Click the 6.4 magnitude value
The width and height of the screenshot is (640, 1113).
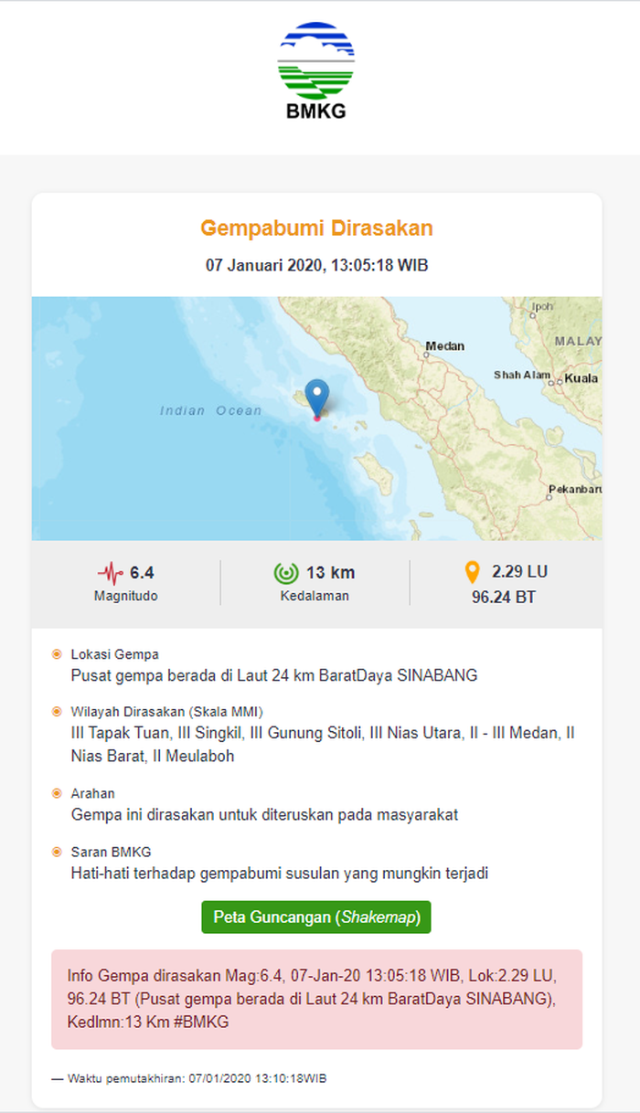pyautogui.click(x=142, y=573)
